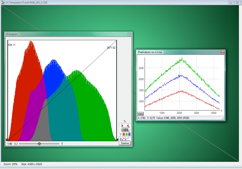Click the gamma slider handle
Viewport: 242px width, 169px height.
(x=39, y=144)
